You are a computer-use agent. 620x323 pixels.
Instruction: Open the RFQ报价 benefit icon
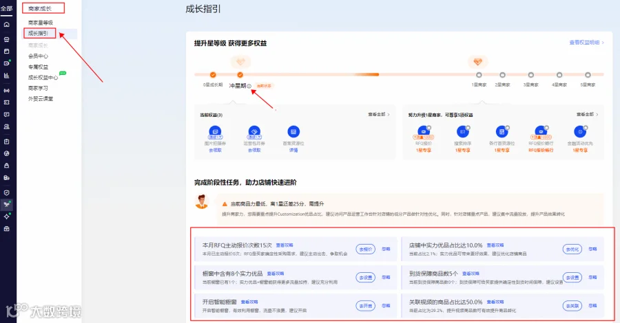424,131
